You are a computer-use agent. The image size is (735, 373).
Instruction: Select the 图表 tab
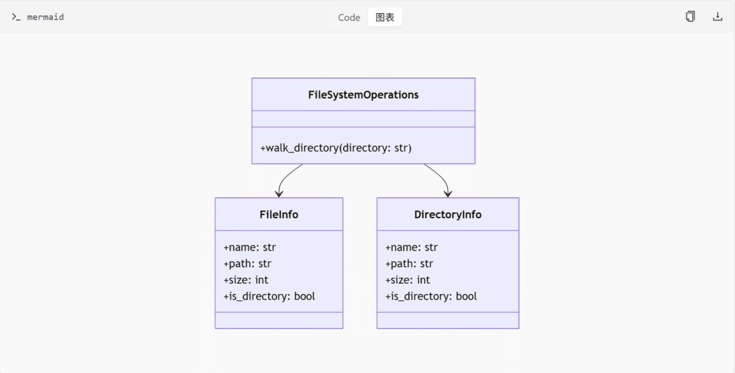tap(385, 17)
